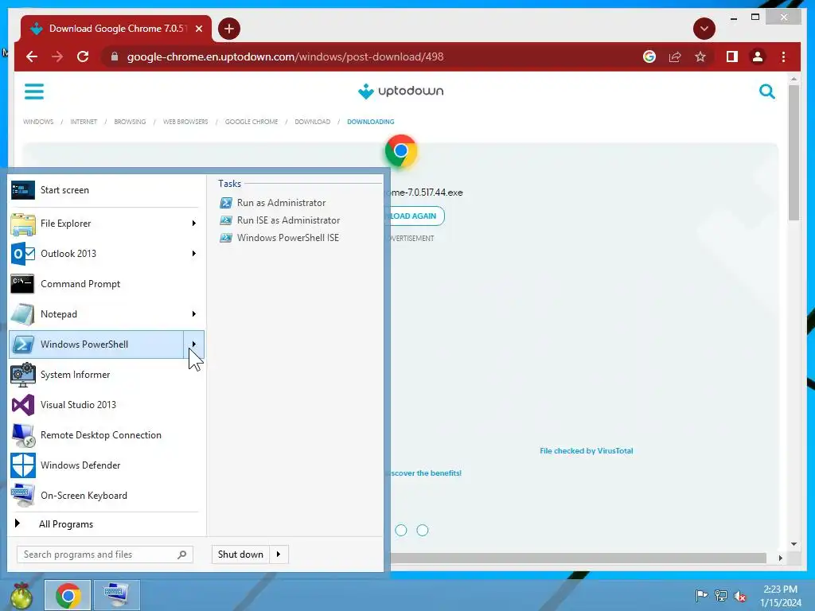Viewport: 815px width, 611px height.
Task: Click the network tray icon
Action: (721, 595)
